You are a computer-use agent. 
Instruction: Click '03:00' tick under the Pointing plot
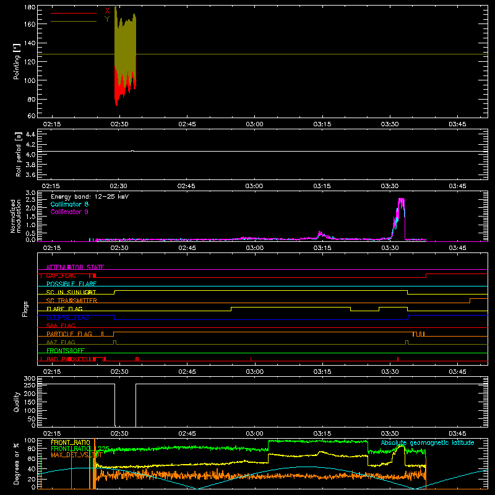(254, 124)
